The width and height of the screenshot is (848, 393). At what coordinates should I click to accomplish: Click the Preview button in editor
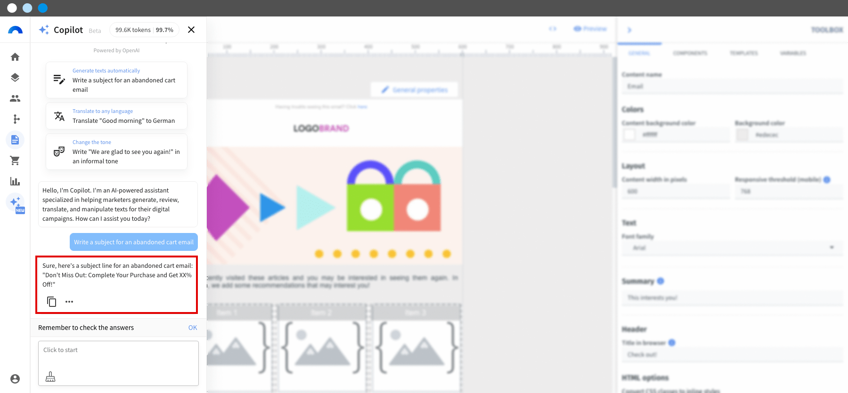coord(590,29)
